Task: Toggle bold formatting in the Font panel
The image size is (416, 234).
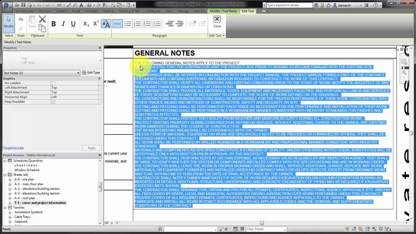Action: [54, 23]
